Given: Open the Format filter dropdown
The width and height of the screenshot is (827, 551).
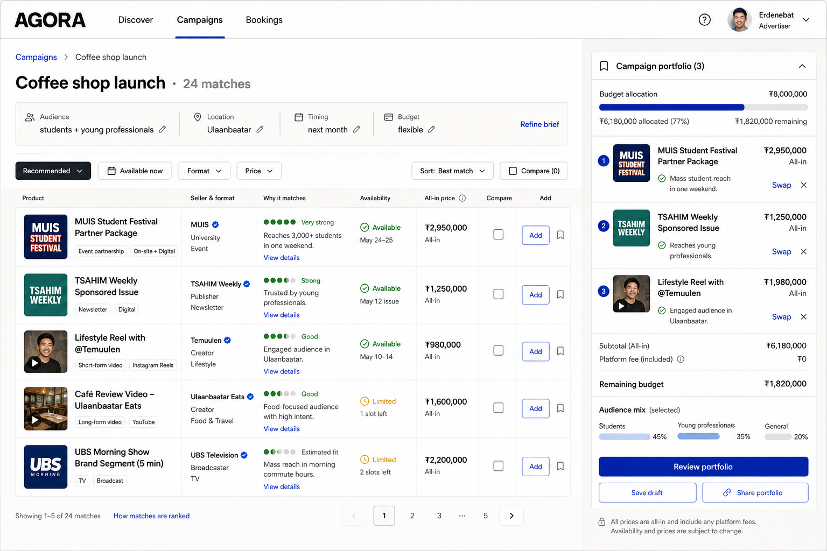Looking at the screenshot, I should pyautogui.click(x=204, y=171).
